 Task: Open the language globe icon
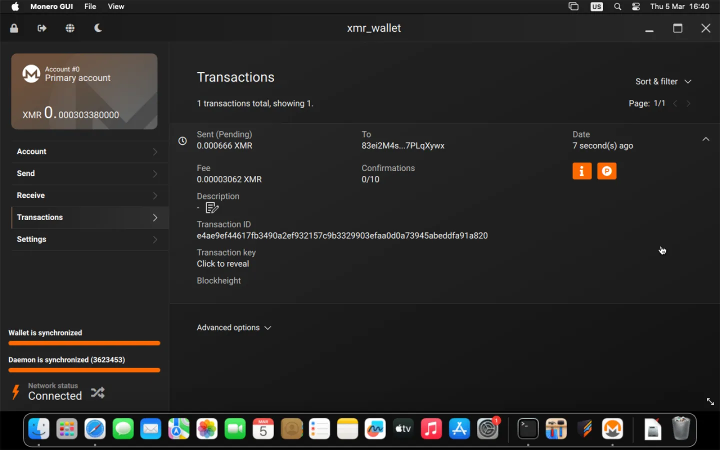tap(70, 28)
